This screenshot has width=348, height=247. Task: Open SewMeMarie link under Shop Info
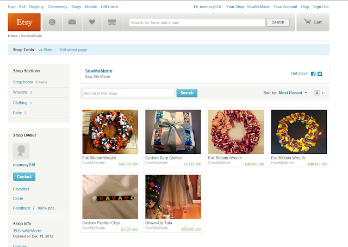point(29,231)
